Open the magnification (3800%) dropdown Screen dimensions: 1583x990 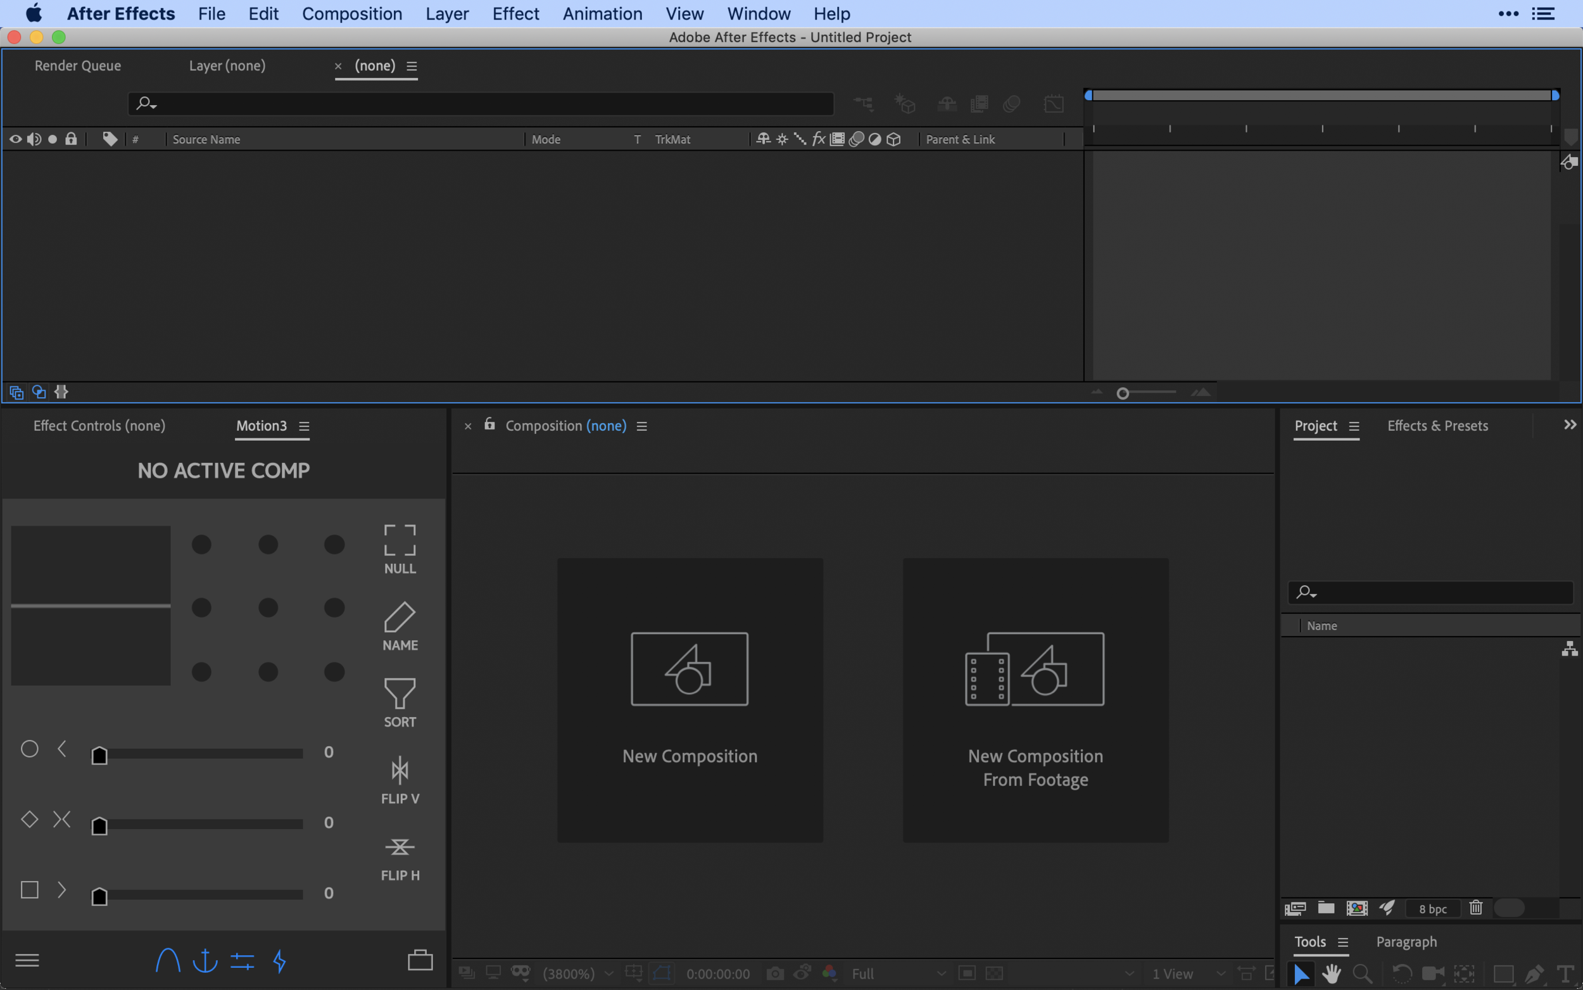point(578,974)
